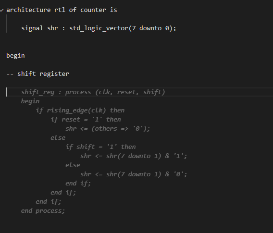The width and height of the screenshot is (273, 233).
Task: Click the top-level 'begin' keyword
Action: click(x=15, y=56)
